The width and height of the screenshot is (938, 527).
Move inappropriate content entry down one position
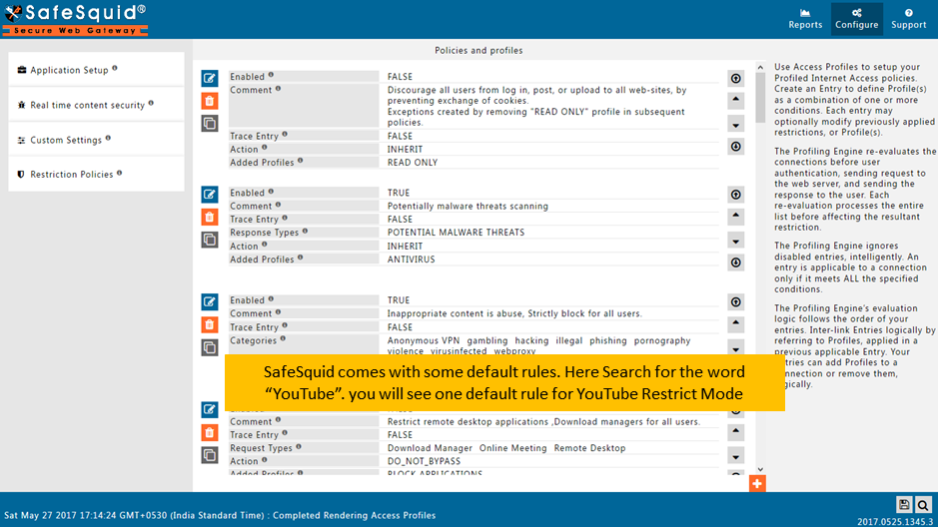point(736,349)
